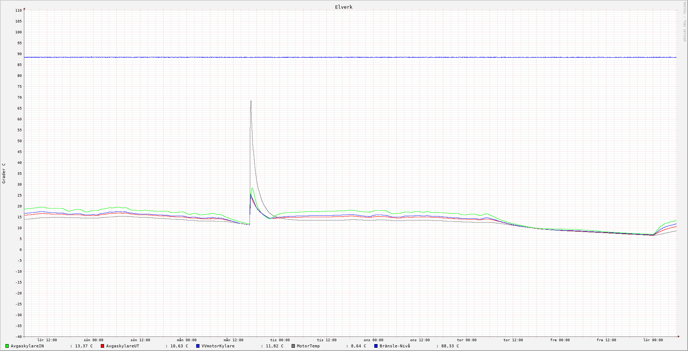
Task: Click the red AvgaskylareUT legend swatch
Action: (x=103, y=346)
